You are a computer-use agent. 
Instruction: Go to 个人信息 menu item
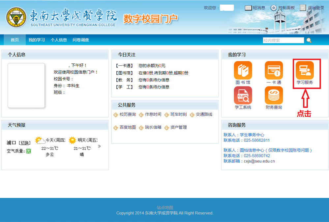[59, 40]
